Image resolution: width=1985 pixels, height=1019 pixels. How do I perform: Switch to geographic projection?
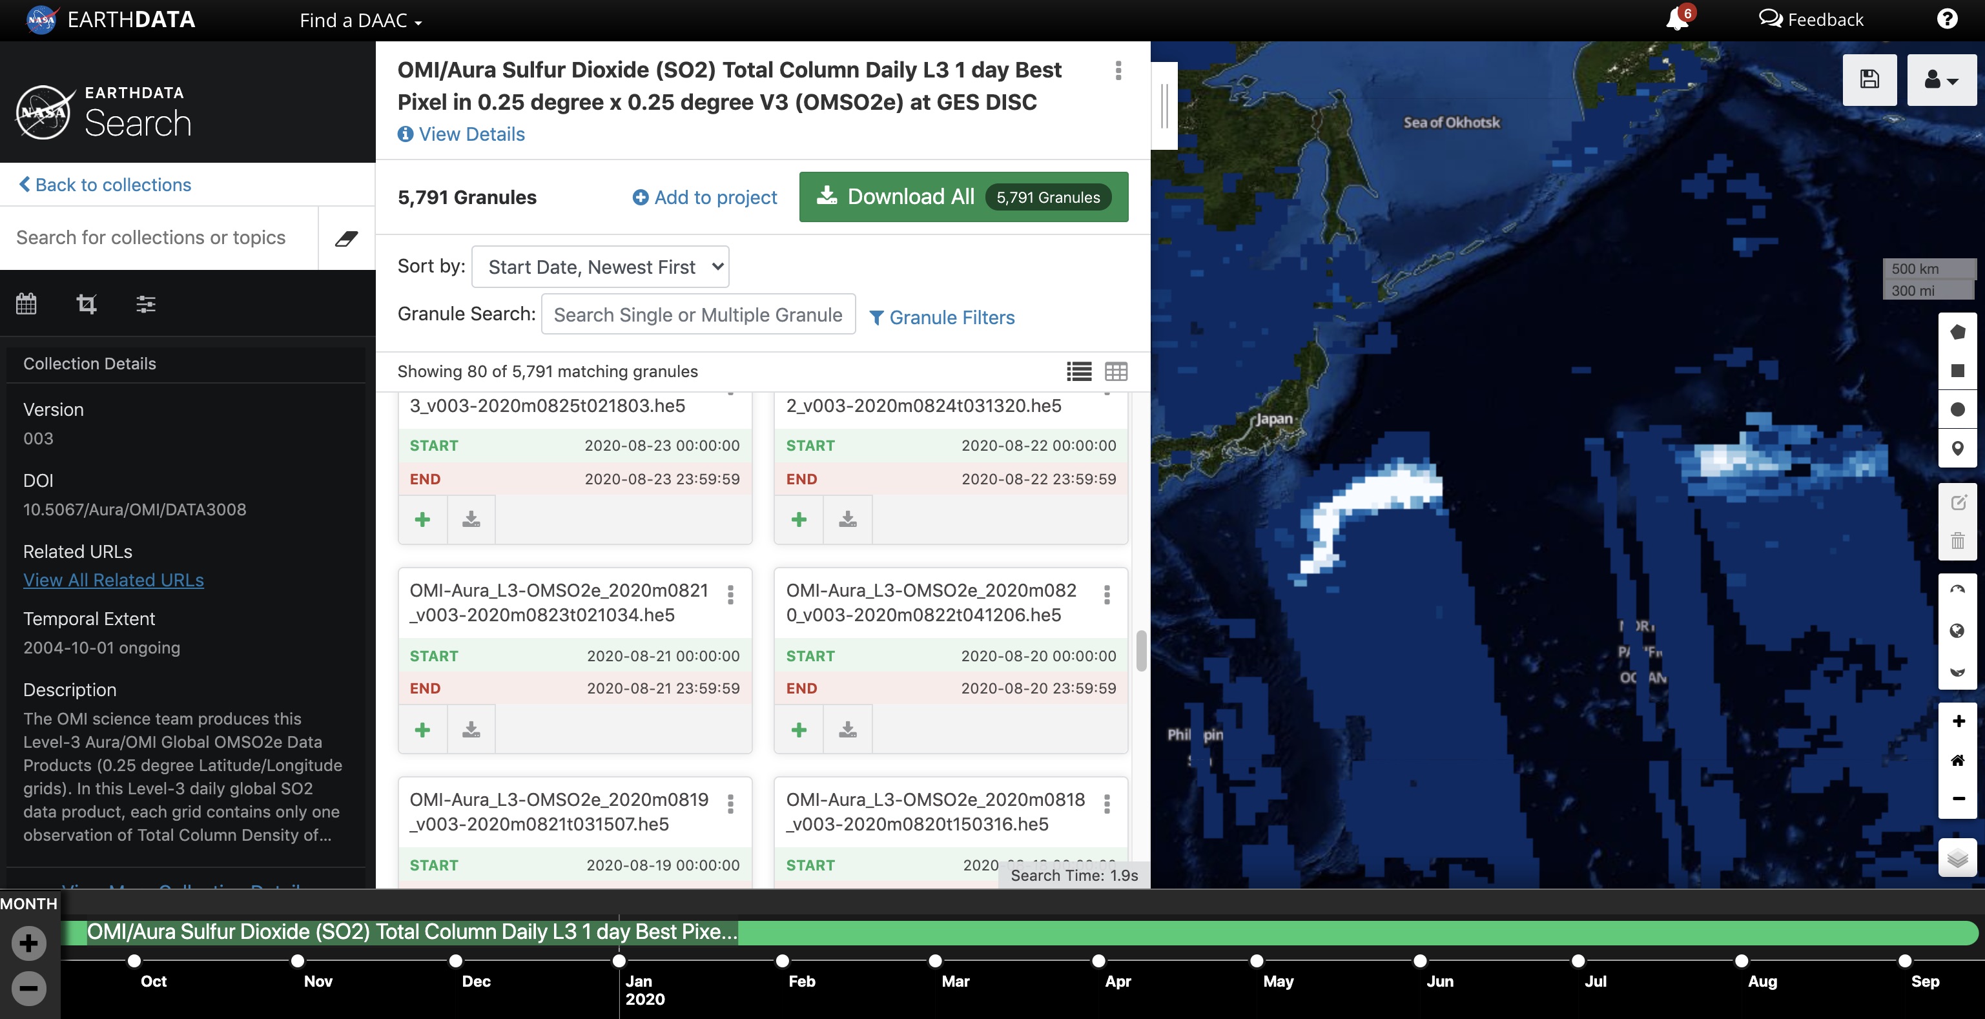pos(1957,632)
